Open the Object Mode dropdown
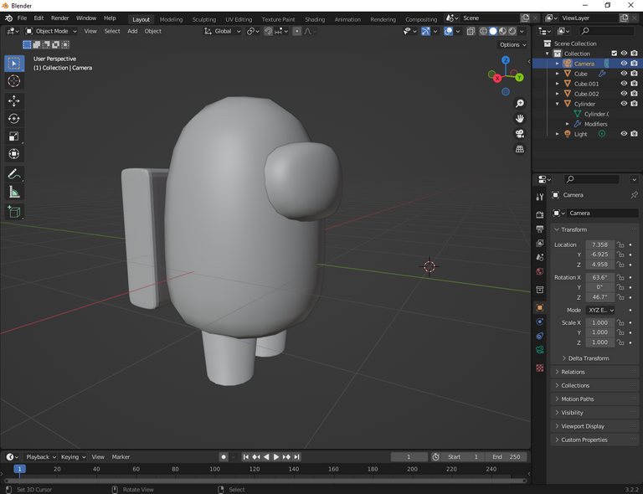Image resolution: width=643 pixels, height=494 pixels. tap(51, 31)
